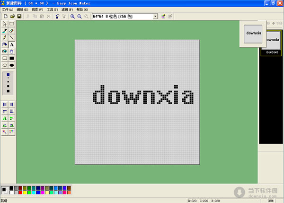Create a new icon file
The width and height of the screenshot is (284, 203).
[5, 16]
